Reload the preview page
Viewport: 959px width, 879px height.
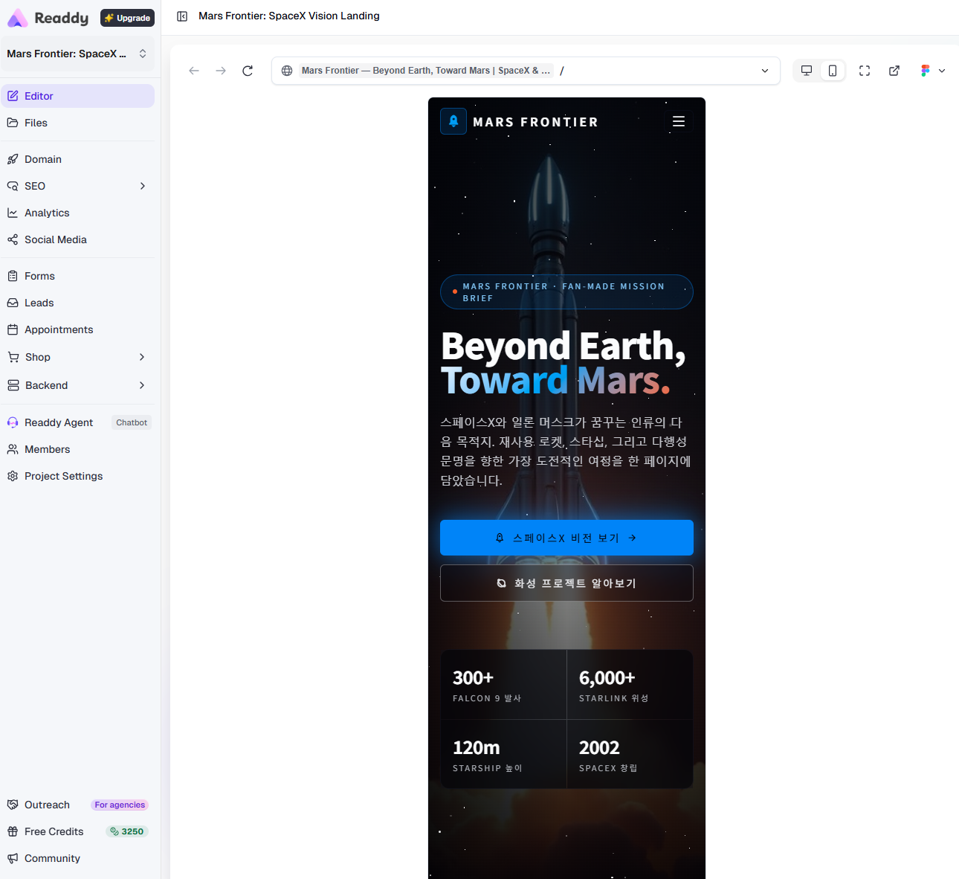(x=248, y=71)
